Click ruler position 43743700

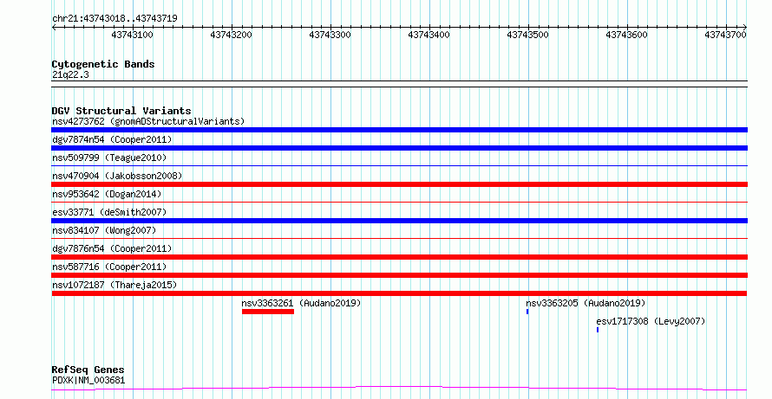click(726, 35)
